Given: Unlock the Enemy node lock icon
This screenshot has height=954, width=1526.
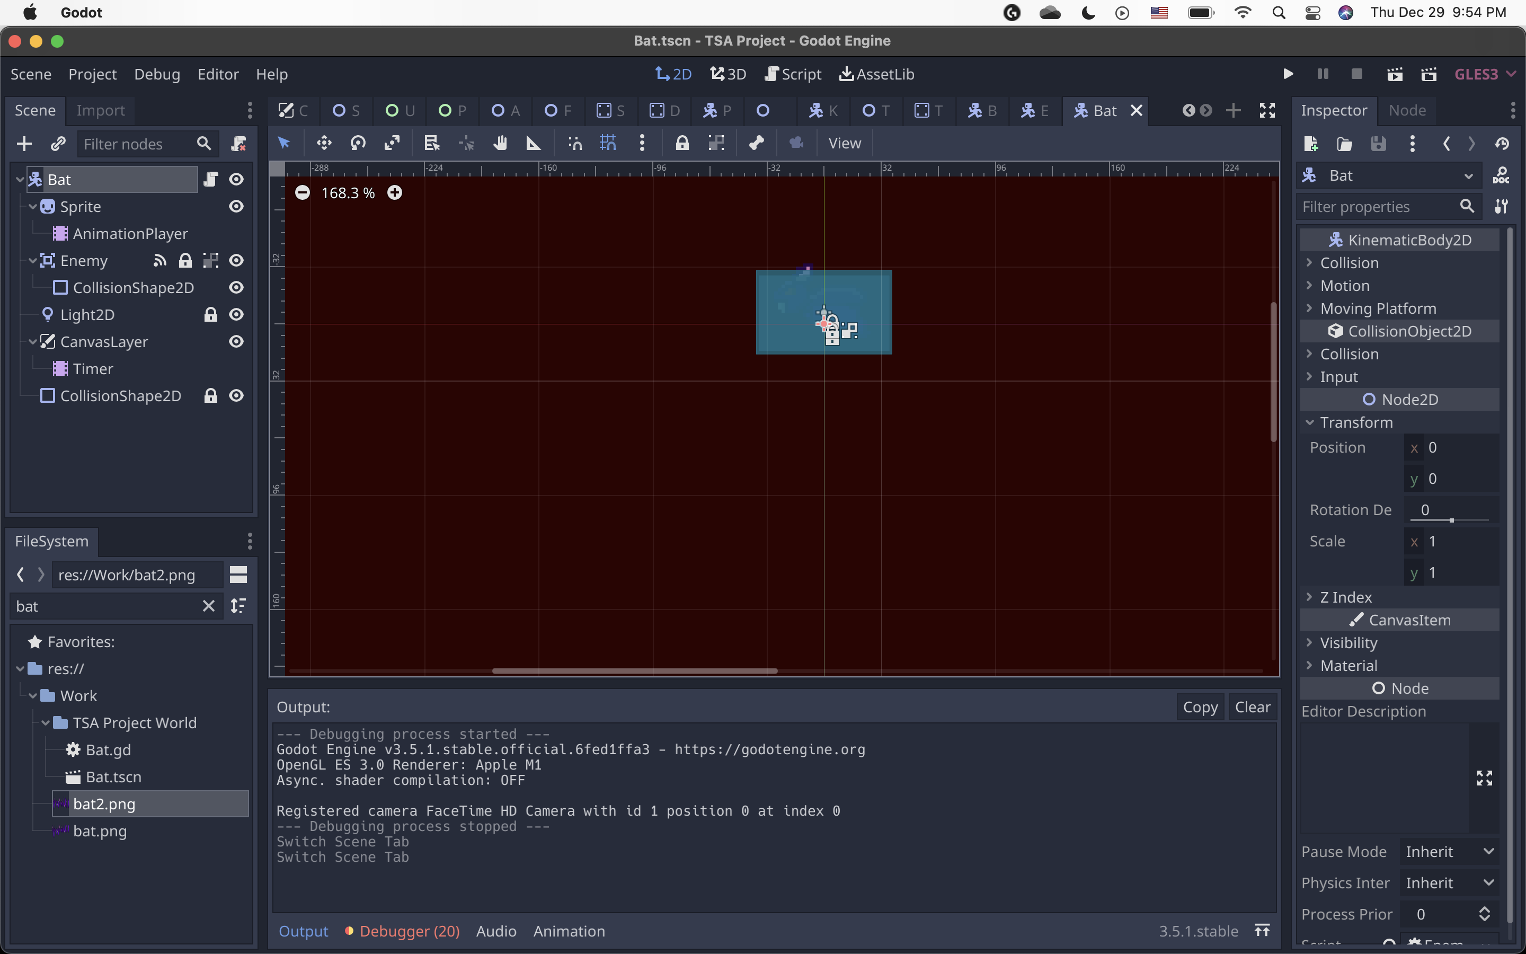Looking at the screenshot, I should click(185, 261).
